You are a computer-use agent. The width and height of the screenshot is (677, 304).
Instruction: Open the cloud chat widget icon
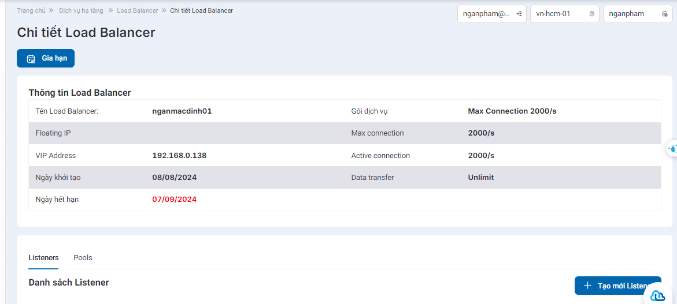[657, 296]
